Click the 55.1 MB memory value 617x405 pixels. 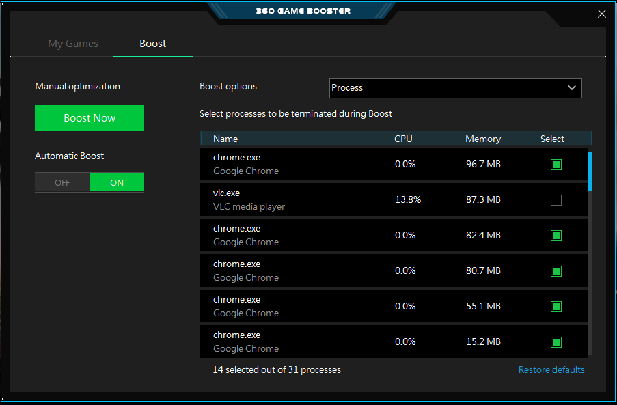click(x=483, y=306)
